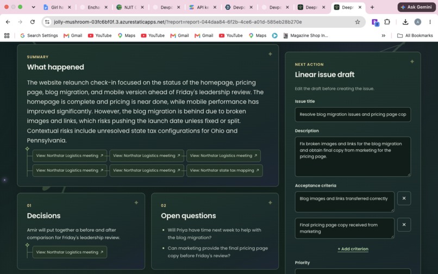Viewport: 438px width, 274px height.
Task: Reload the page with refresh icon
Action: (x=33, y=22)
